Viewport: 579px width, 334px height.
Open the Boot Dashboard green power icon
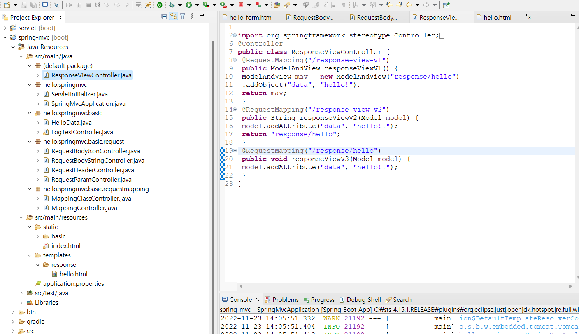160,5
